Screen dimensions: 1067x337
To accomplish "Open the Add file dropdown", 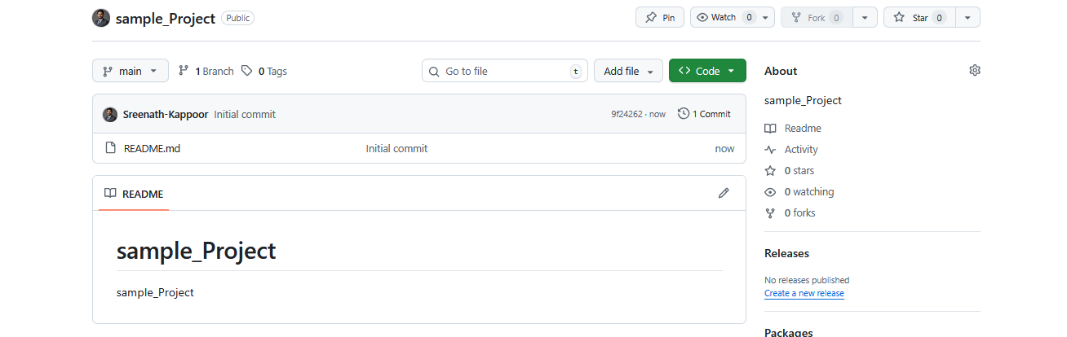I will (x=628, y=71).
